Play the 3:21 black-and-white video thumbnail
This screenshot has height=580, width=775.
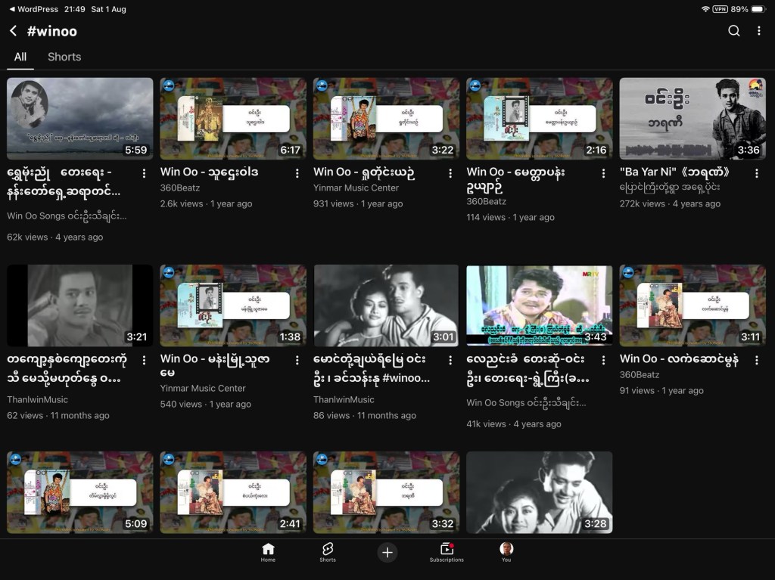coord(80,306)
